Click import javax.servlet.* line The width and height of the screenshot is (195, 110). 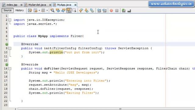pyautogui.click(x=35, y=24)
